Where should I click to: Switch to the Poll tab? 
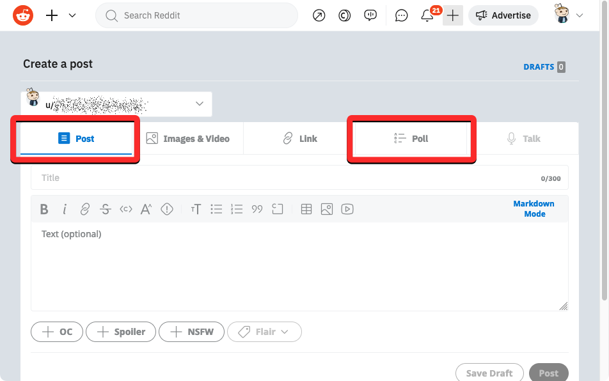411,139
